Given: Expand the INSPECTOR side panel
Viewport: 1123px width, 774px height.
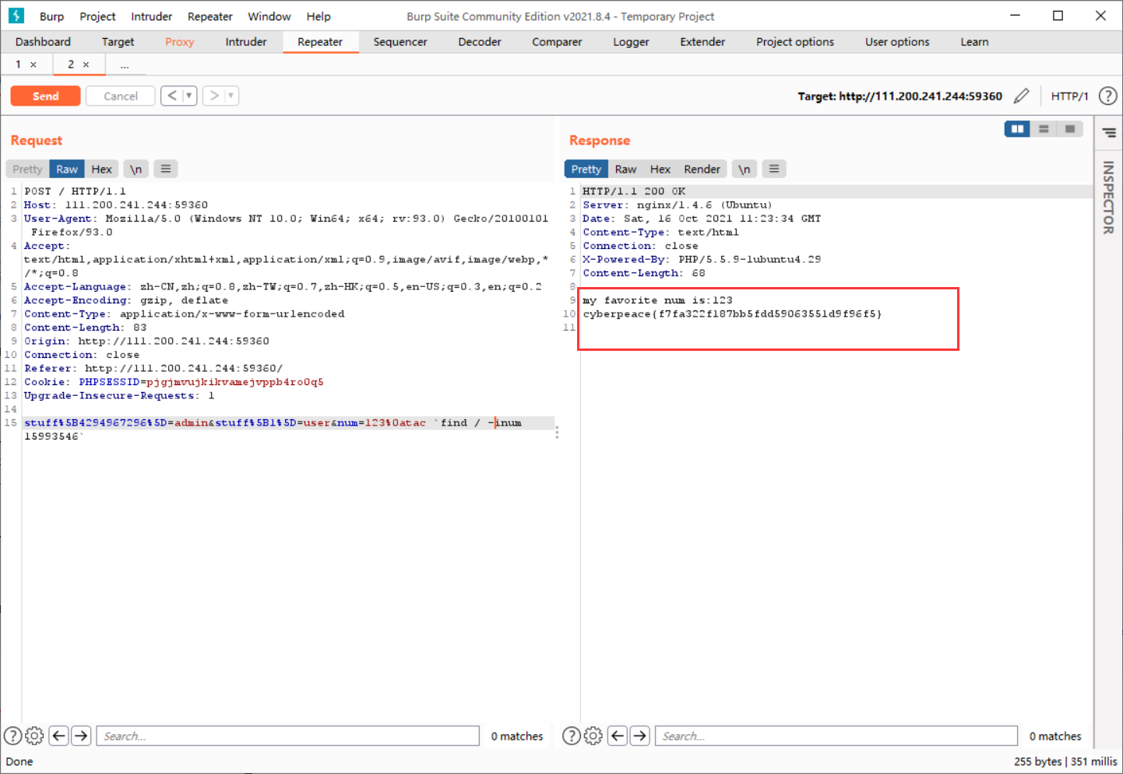Looking at the screenshot, I should (1108, 198).
